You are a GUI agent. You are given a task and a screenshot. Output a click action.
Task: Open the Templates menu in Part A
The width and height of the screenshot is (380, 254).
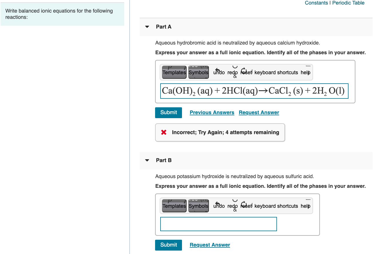coord(174,72)
